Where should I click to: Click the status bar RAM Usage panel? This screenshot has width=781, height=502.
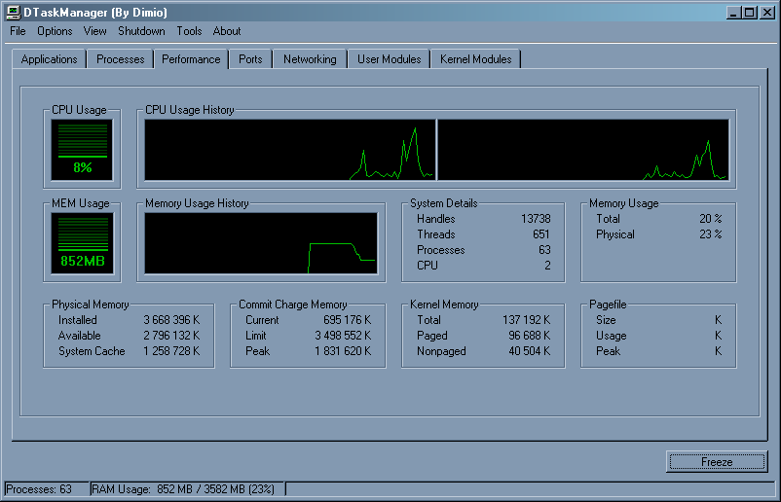pyautogui.click(x=188, y=489)
